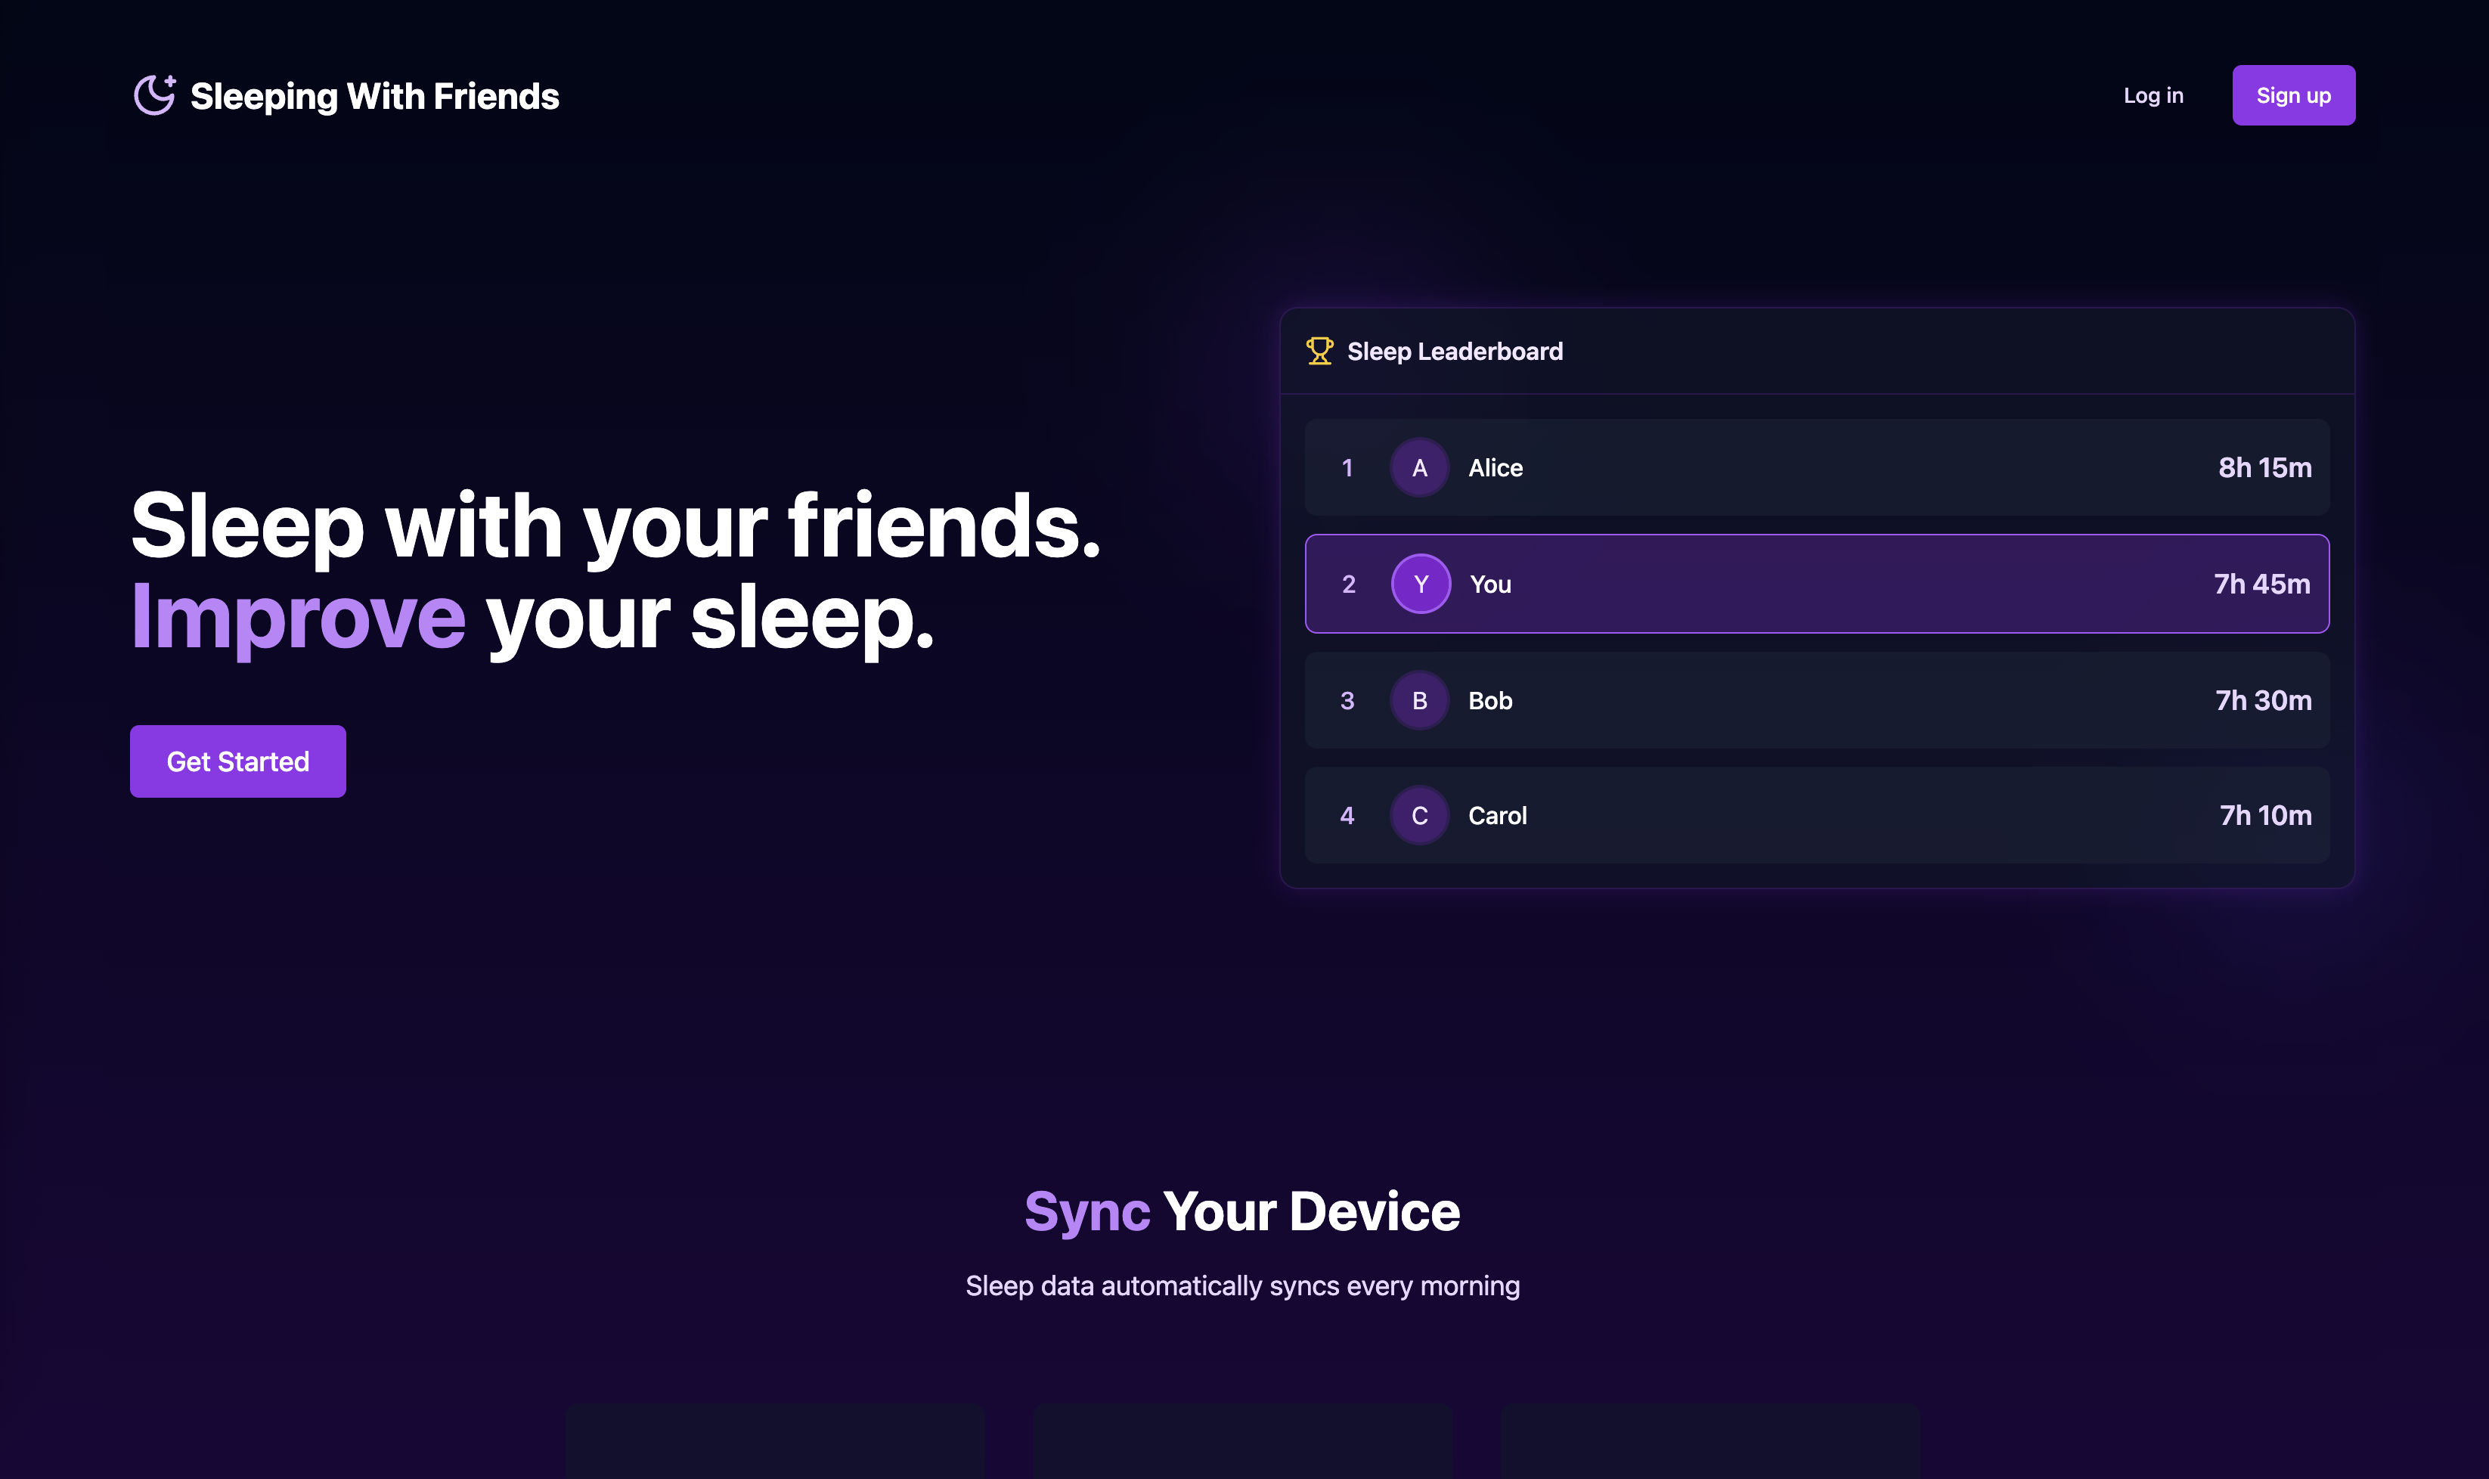The width and height of the screenshot is (2489, 1479).
Task: Click Bob's 'B' avatar circle
Action: (1419, 701)
